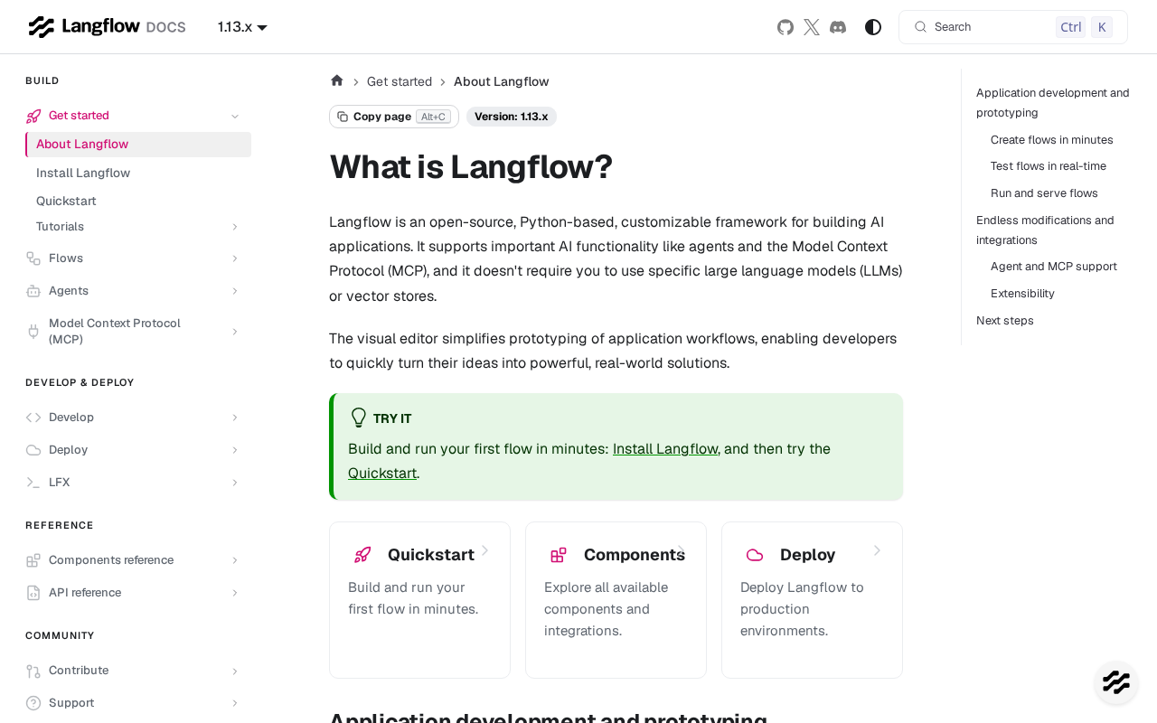Open the X (Twitter) icon link
Image resolution: width=1157 pixels, height=723 pixels.
[812, 27]
